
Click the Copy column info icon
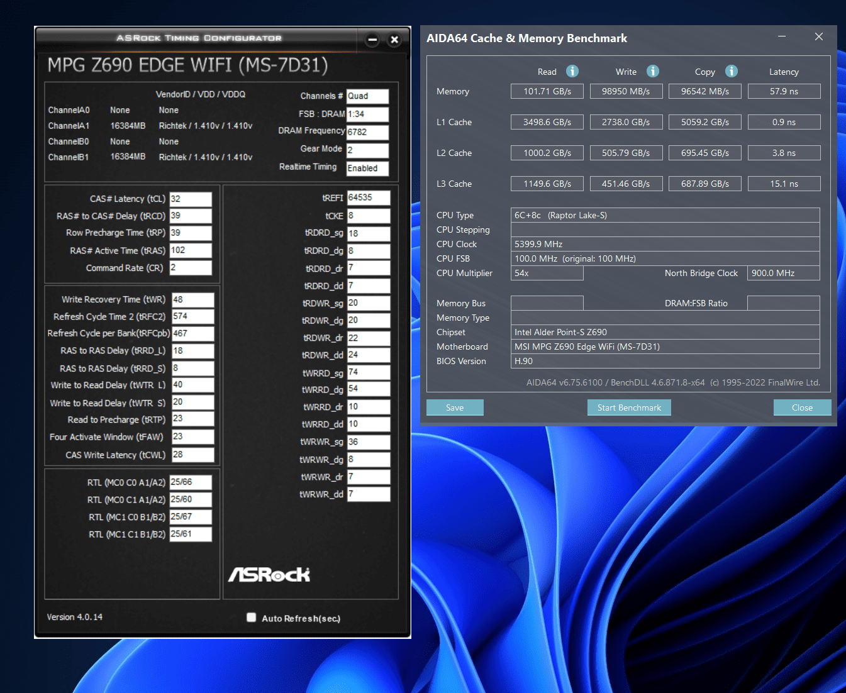click(731, 71)
